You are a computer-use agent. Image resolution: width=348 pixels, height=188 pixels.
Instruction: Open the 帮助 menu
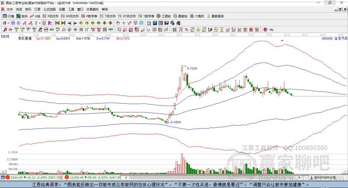[105, 9]
